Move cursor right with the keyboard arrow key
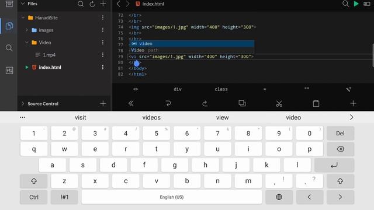Screen dimensions: 374x210 [340, 197]
